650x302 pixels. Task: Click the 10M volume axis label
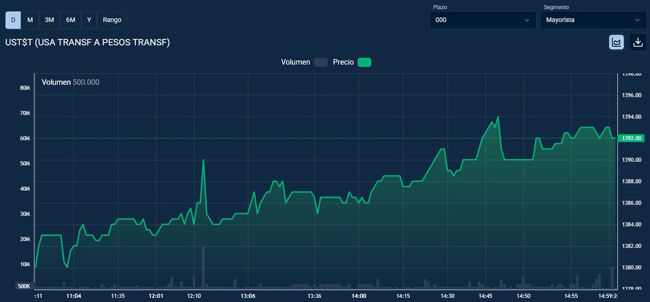(x=24, y=265)
